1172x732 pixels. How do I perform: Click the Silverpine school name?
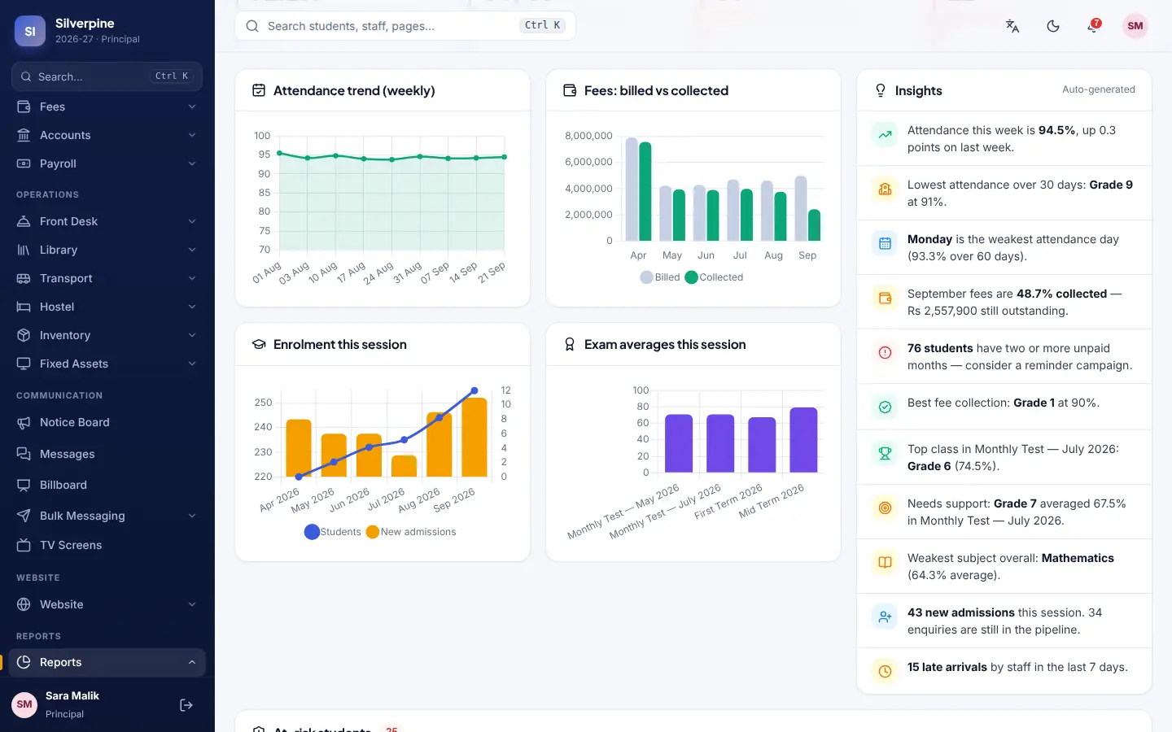coord(85,24)
